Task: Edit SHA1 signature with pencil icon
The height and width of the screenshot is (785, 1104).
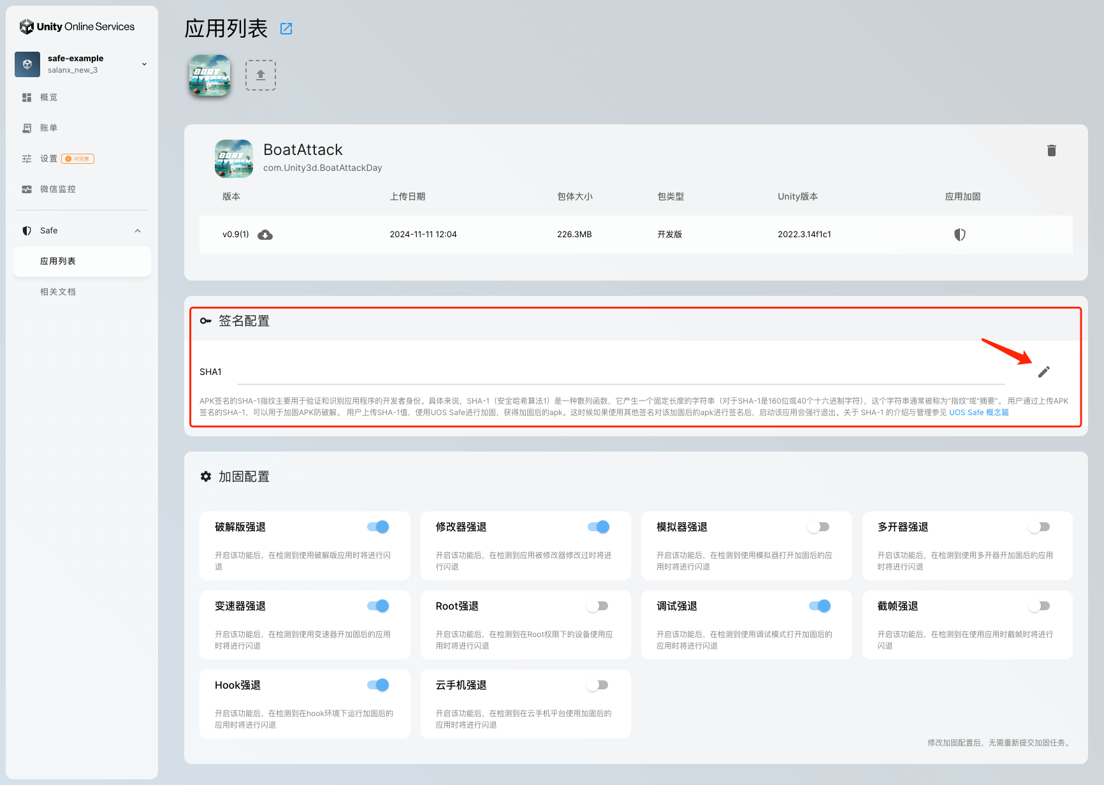Action: [x=1043, y=372]
